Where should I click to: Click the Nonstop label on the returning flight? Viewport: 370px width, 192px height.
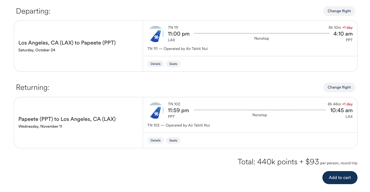coord(260,115)
